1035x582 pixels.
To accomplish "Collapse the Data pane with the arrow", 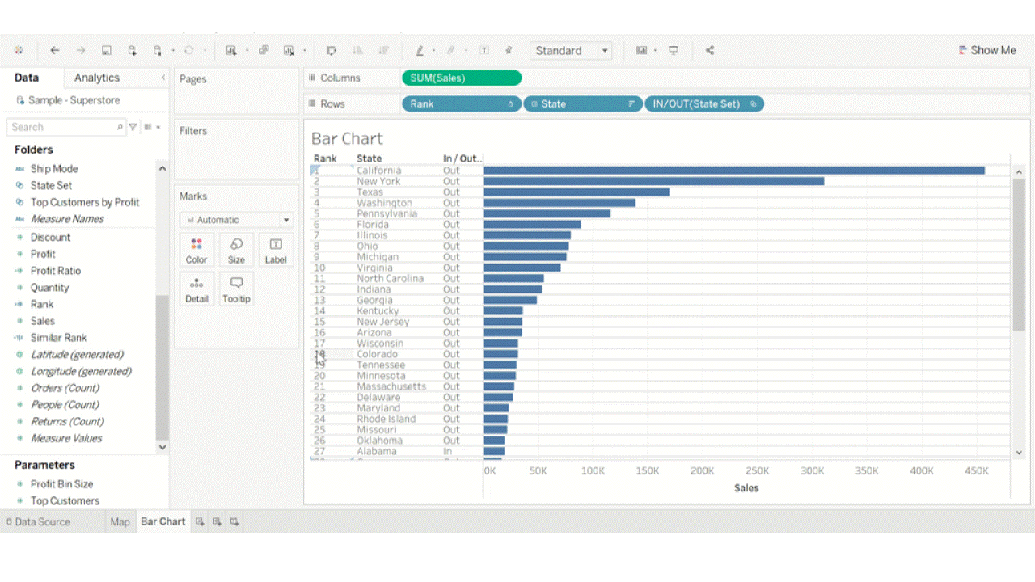I will click(163, 78).
